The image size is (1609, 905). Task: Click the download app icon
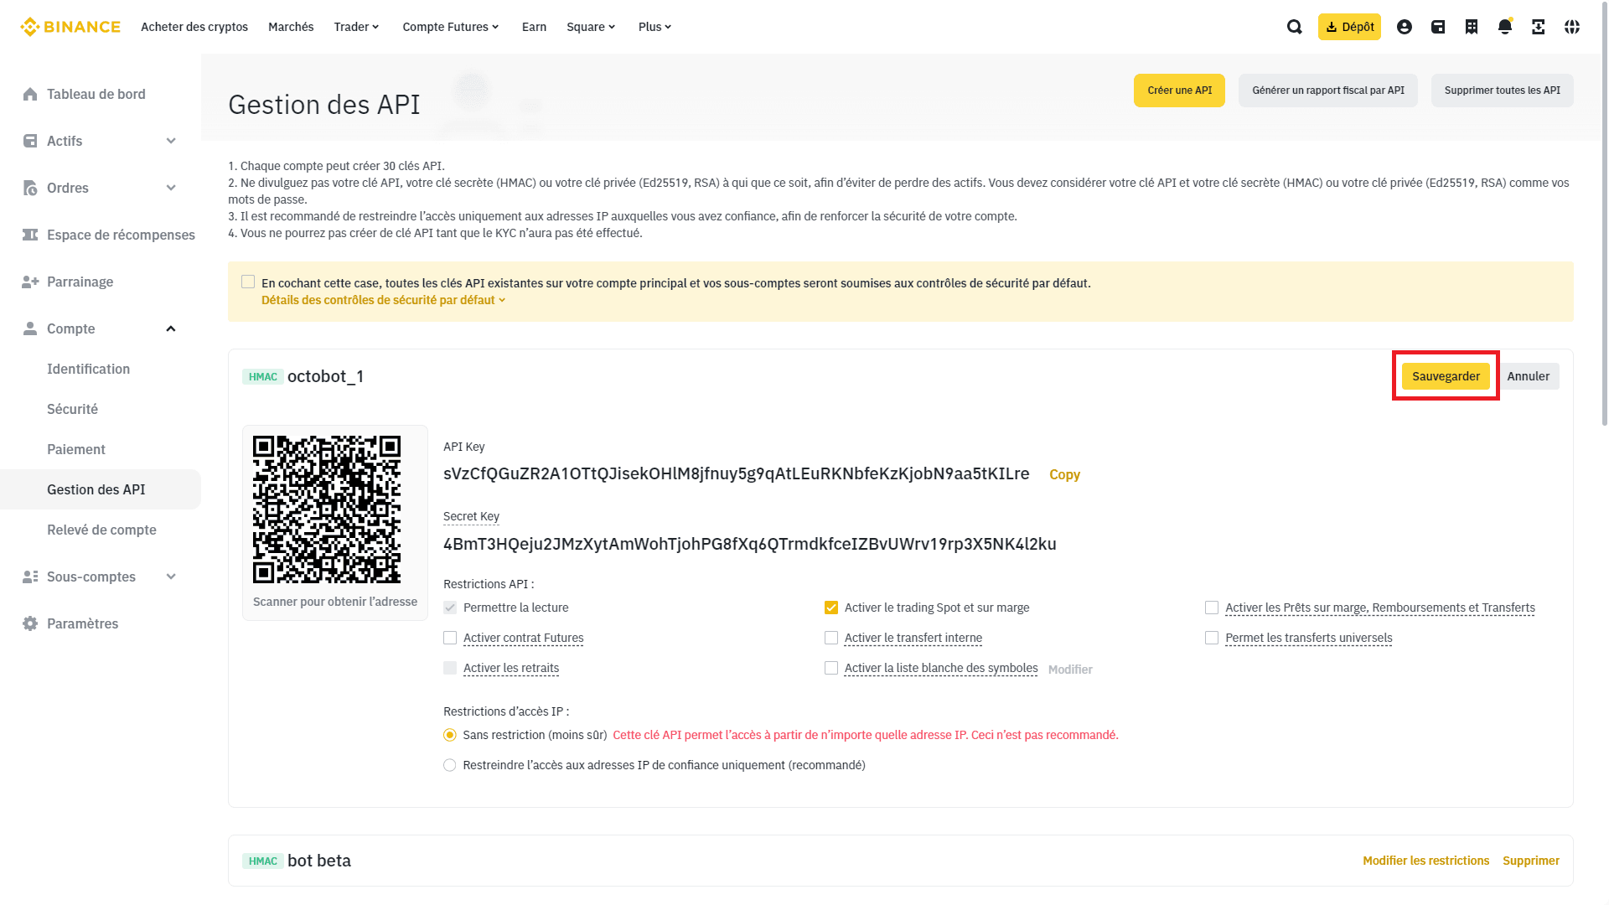(x=1539, y=27)
